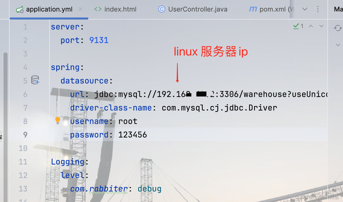Click the database icon in the line 5 gutter

coord(35,80)
